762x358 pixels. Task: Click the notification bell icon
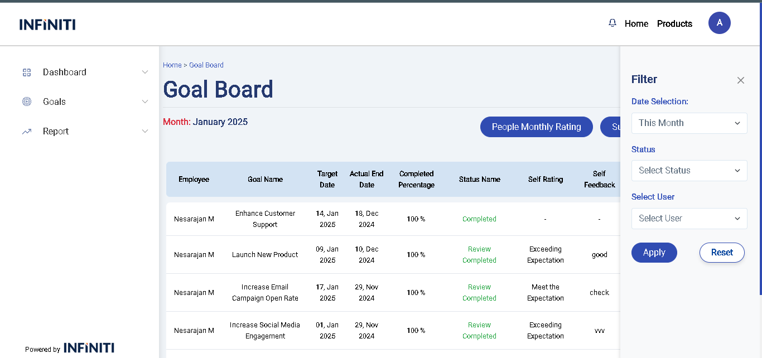(613, 23)
